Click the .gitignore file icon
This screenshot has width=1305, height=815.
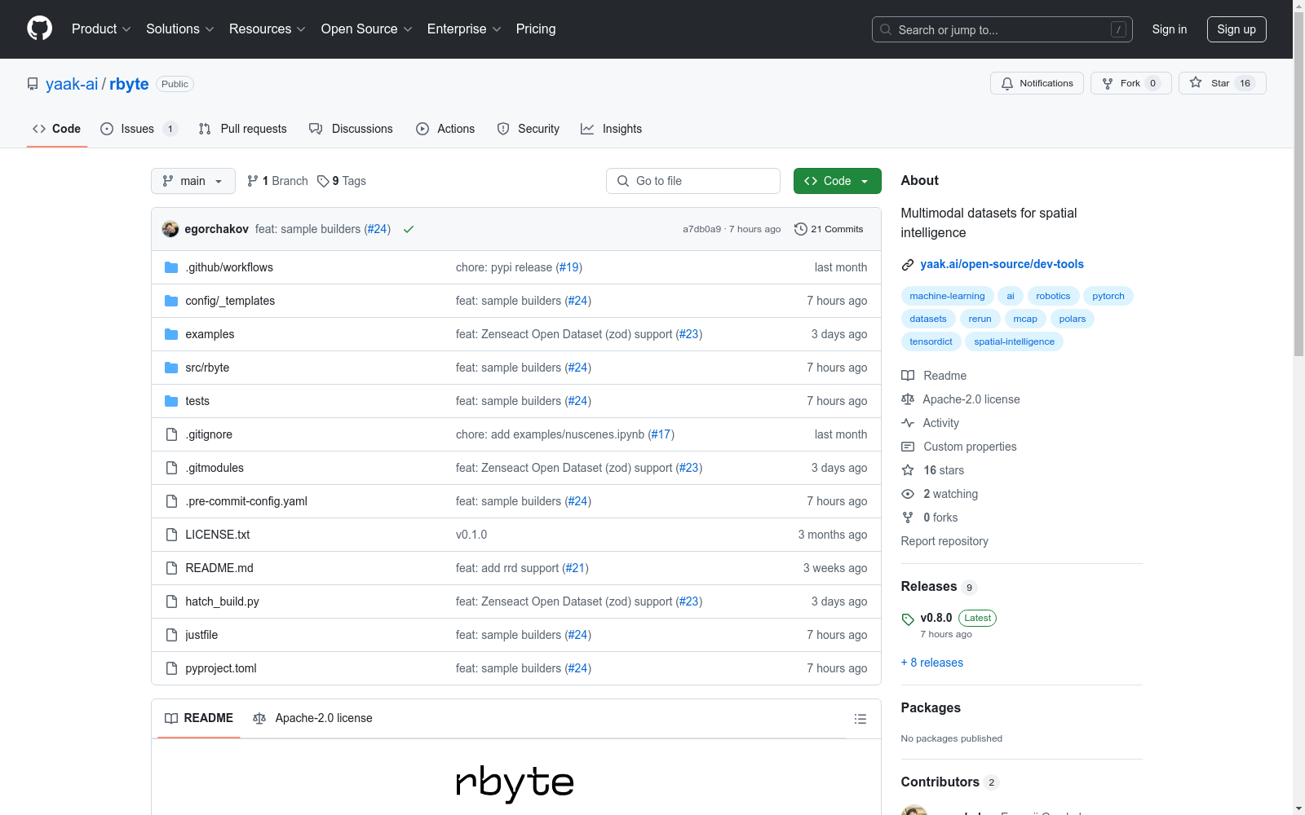coord(171,434)
